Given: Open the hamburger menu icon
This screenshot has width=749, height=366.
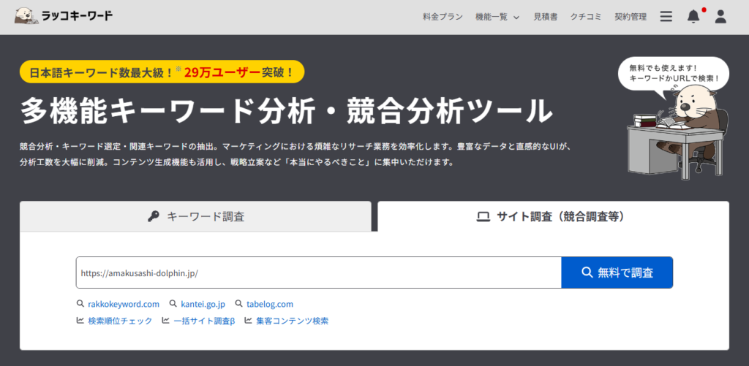Looking at the screenshot, I should coord(666,17).
